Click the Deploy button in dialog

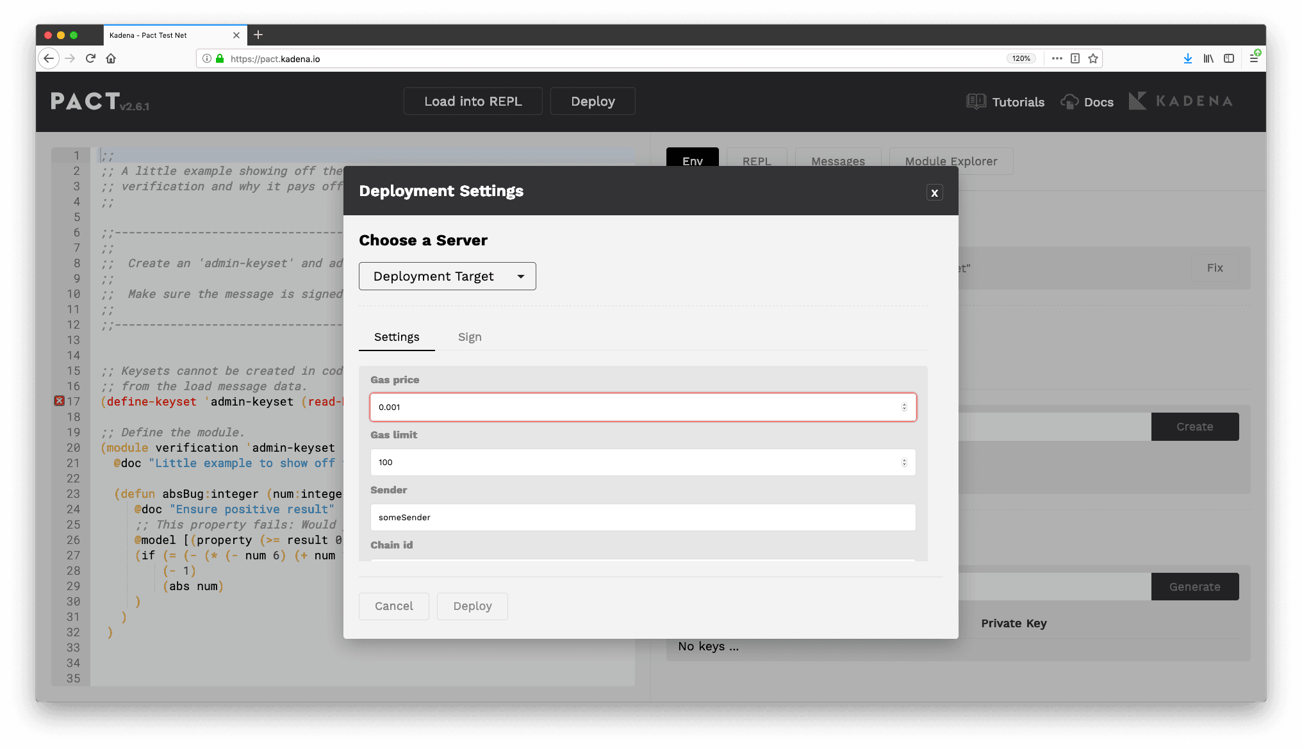point(472,606)
